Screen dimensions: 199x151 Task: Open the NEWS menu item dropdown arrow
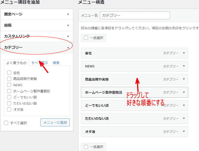point(184,66)
